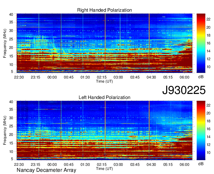This screenshot has height=174, width=214.
Task: Click the 00:45 time tick under left-handed plot
Action: pos(69,165)
